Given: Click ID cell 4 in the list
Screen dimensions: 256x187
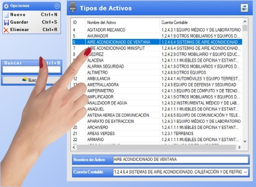Looking at the screenshot, I should coord(74,30).
